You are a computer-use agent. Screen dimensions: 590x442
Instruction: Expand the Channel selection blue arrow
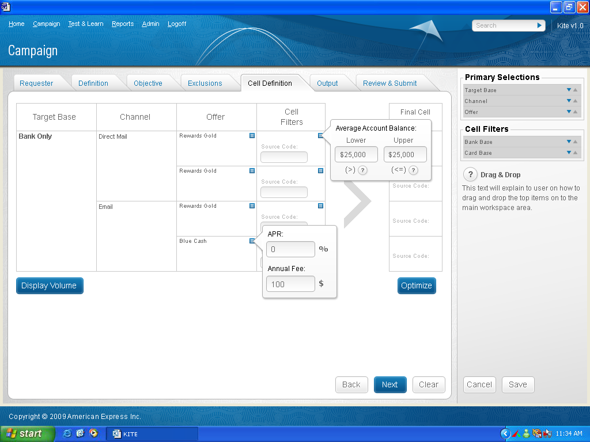[x=569, y=101]
